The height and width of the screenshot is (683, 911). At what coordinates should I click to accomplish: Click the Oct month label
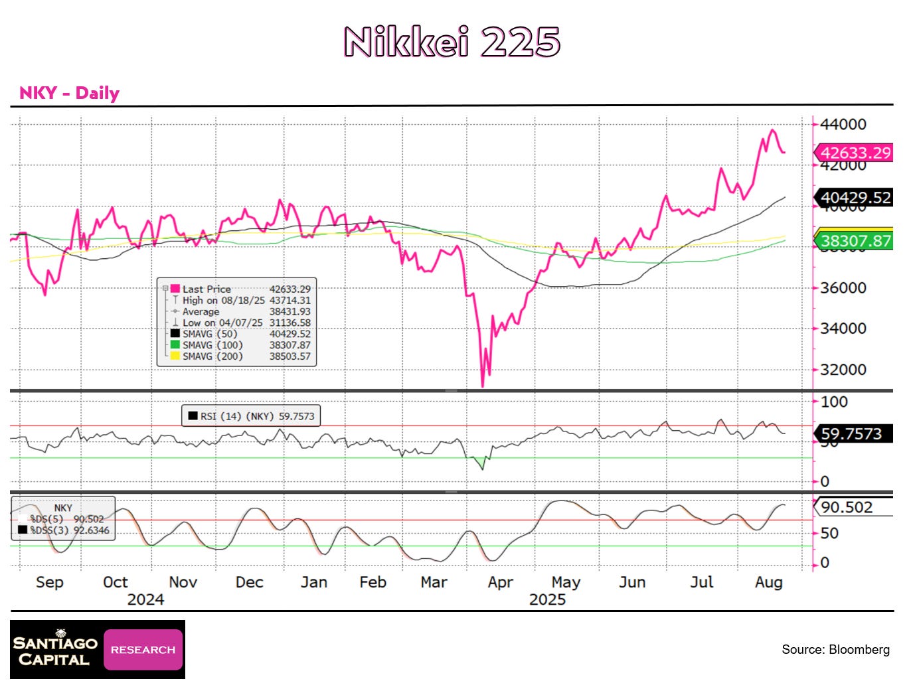[x=116, y=583]
